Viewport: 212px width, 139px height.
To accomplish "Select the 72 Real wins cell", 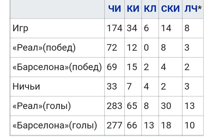I will [112, 48].
